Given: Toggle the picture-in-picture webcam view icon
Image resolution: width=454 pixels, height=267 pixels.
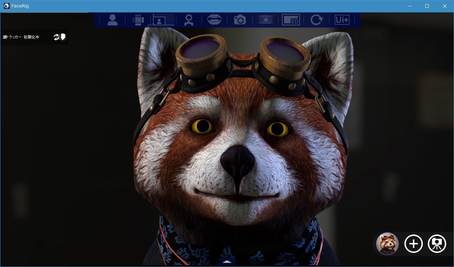Looking at the screenshot, I should coord(164,19).
